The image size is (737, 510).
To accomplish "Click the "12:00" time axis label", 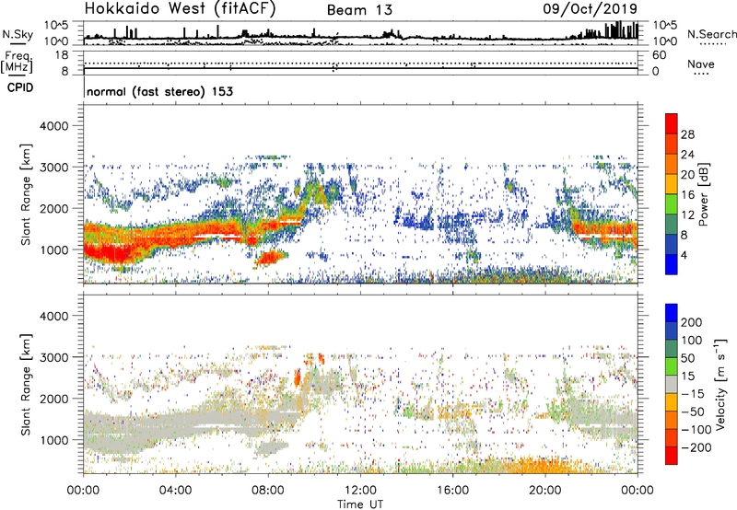I will 360,491.
